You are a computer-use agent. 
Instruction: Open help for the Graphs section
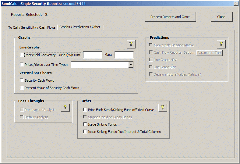pyautogui.click(x=131, y=45)
